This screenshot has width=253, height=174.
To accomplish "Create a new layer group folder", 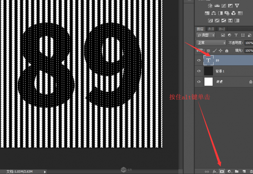I will pos(236,171).
